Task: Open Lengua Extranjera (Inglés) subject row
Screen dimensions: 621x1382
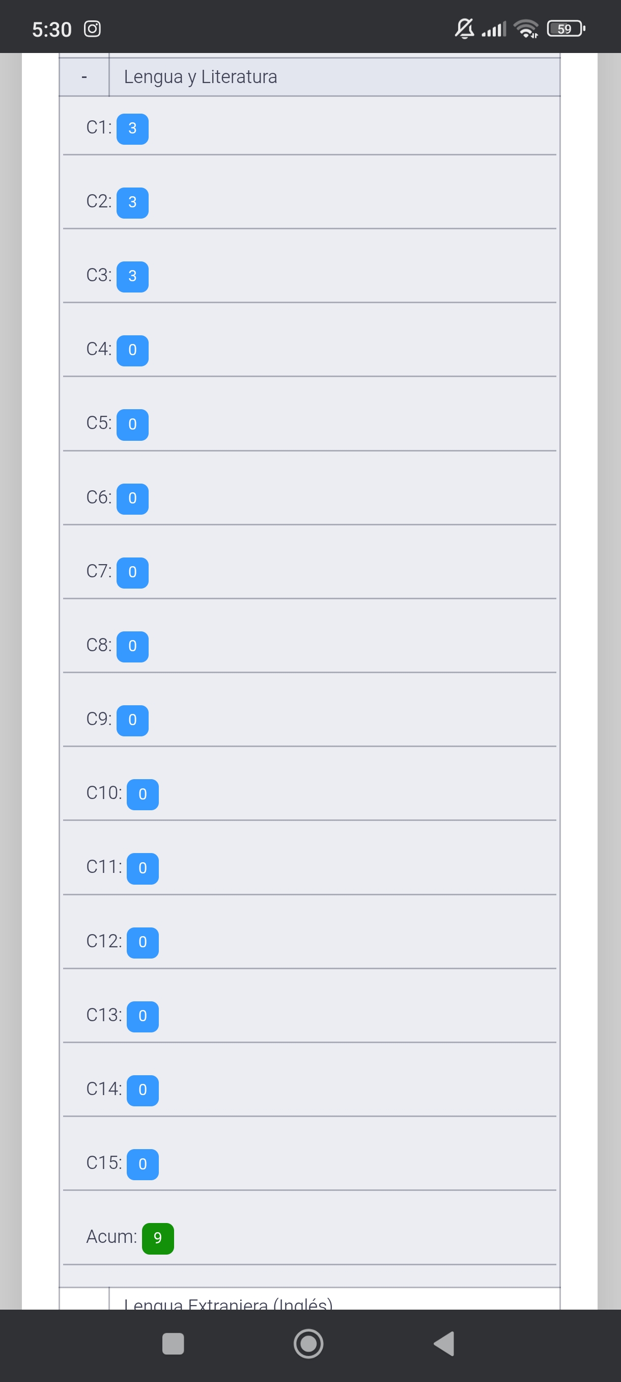Action: coord(228,1302)
